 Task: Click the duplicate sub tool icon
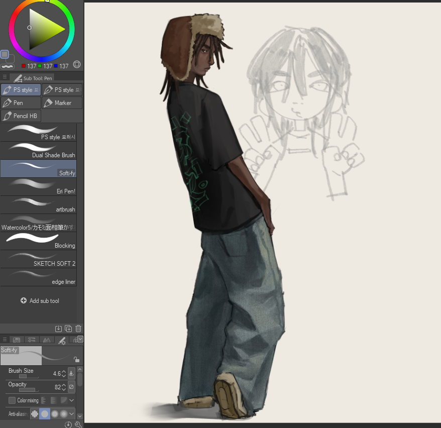pyautogui.click(x=68, y=329)
